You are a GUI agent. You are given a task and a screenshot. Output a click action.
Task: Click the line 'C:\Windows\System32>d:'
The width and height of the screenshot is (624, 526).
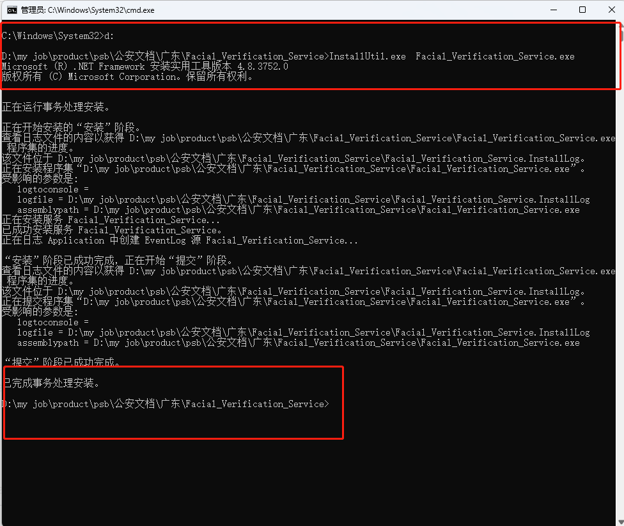point(58,36)
